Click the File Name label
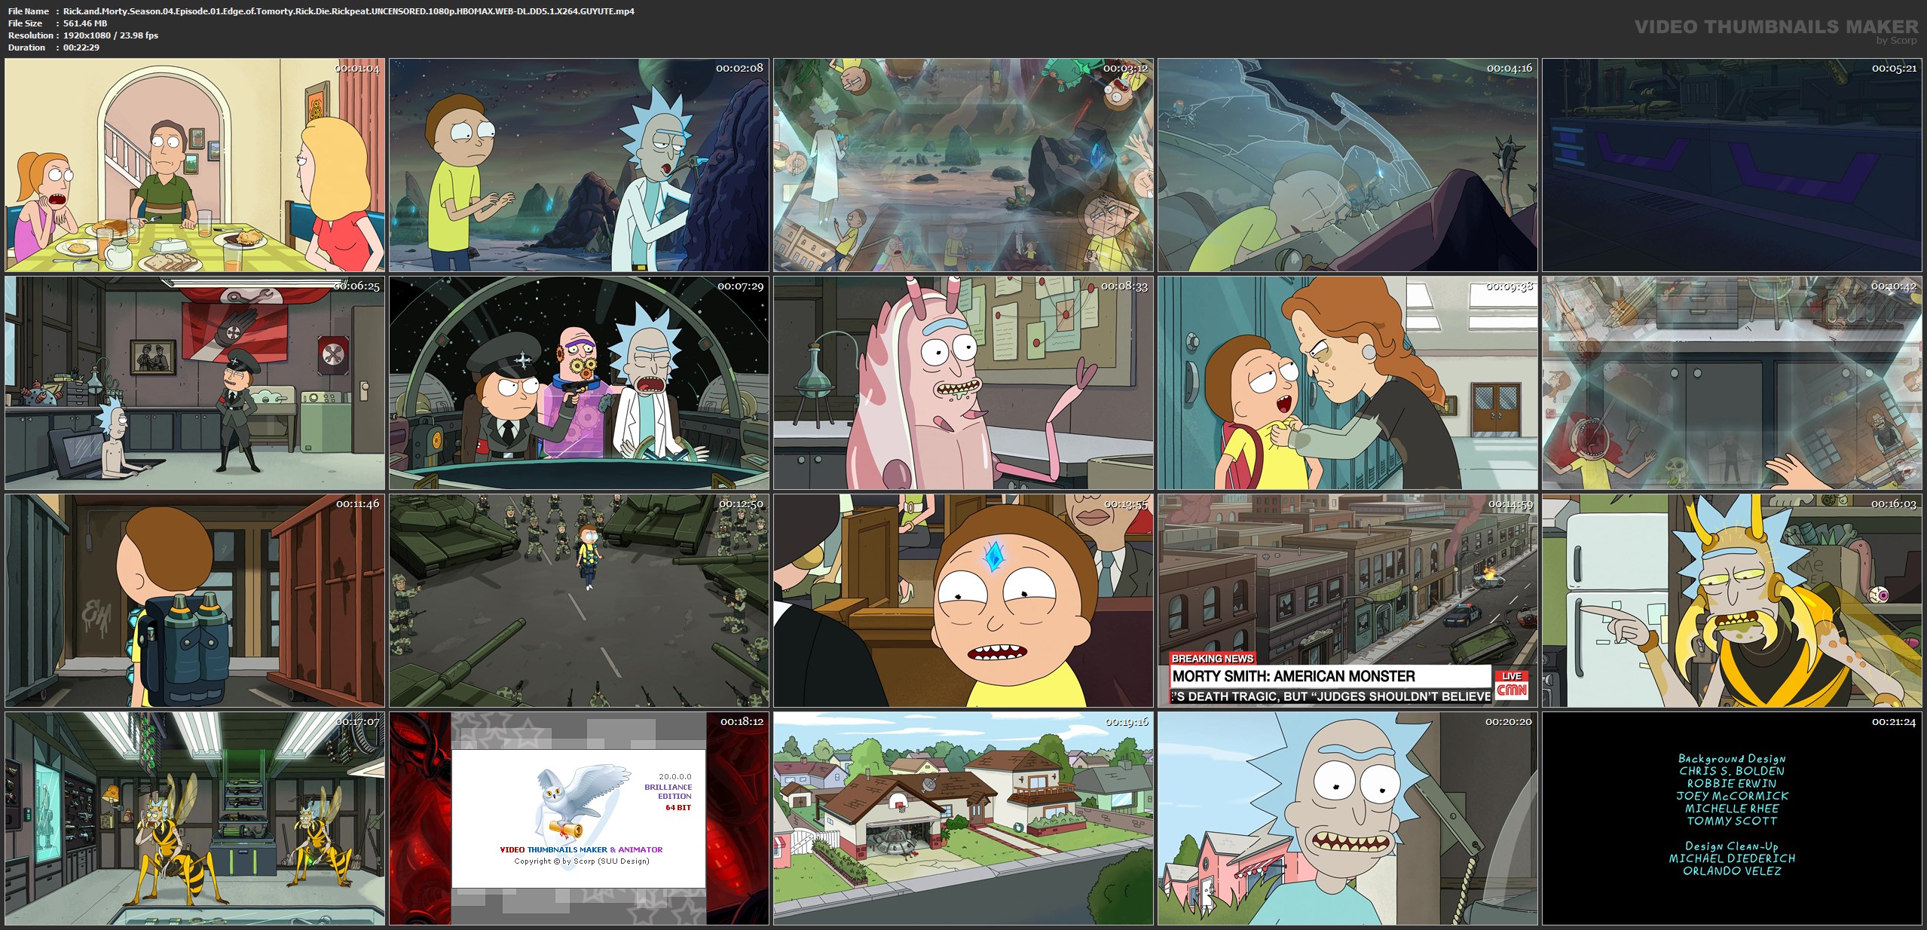Screen dimensions: 1927x930 (x=29, y=11)
